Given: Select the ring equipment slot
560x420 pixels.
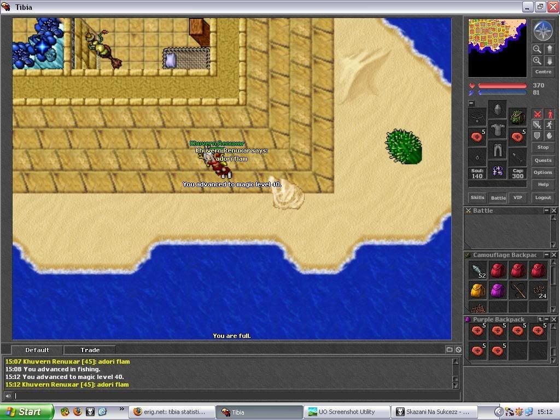Looking at the screenshot, I should 477,157.
